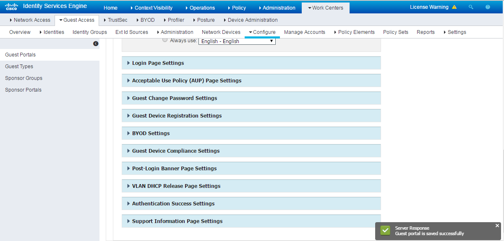Open the Guest Access Administration menu
Image resolution: width=504 pixels, height=241 pixels.
175,32
